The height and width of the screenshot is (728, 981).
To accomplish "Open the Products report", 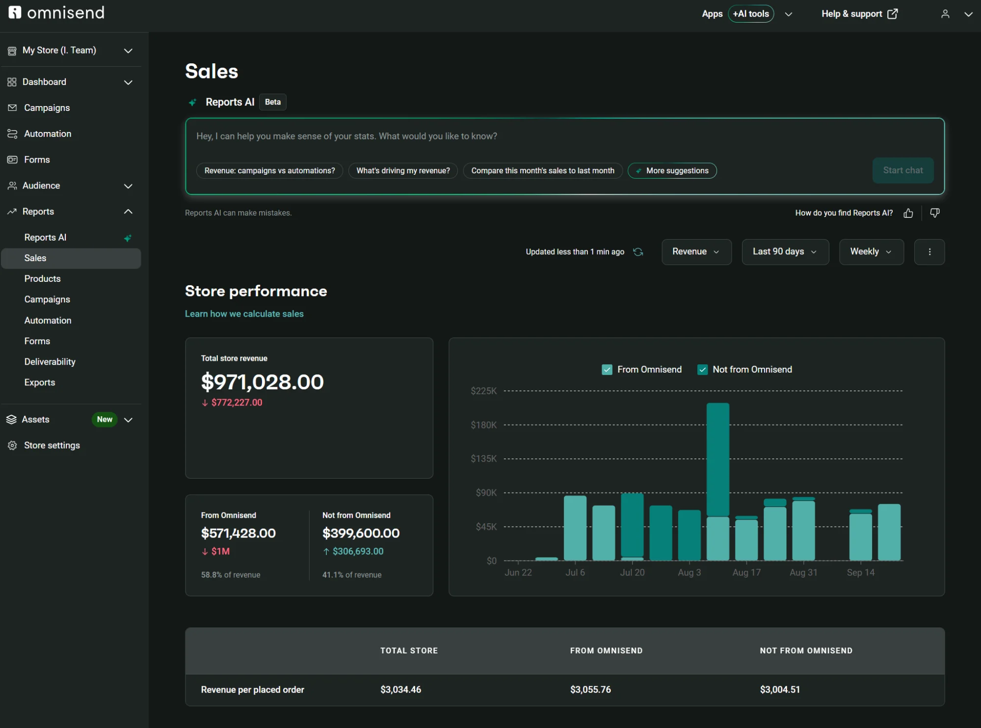I will coord(42,279).
